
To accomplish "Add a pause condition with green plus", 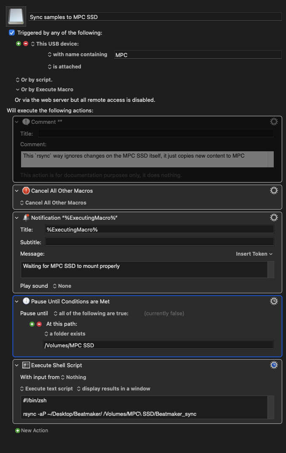I will coord(32,324).
